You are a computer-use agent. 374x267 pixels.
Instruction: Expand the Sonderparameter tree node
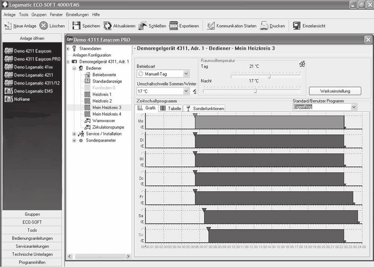point(74,141)
